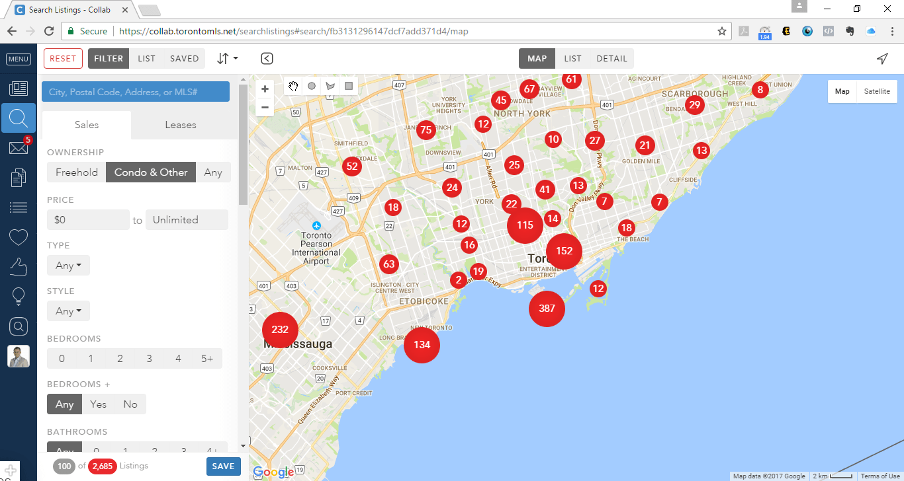Switch to the Detail view tab
The width and height of the screenshot is (904, 481).
click(x=611, y=59)
